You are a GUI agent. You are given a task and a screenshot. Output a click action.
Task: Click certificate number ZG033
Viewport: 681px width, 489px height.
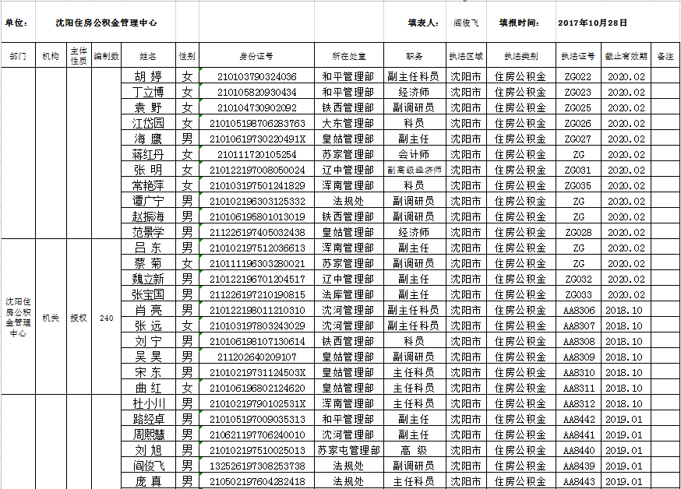tap(578, 294)
